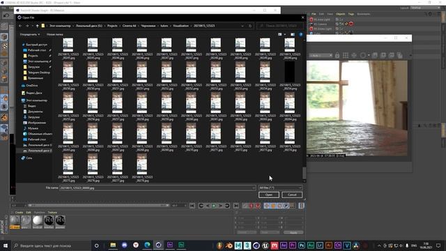Click the Cancel button
446x251 pixels.
point(292,195)
